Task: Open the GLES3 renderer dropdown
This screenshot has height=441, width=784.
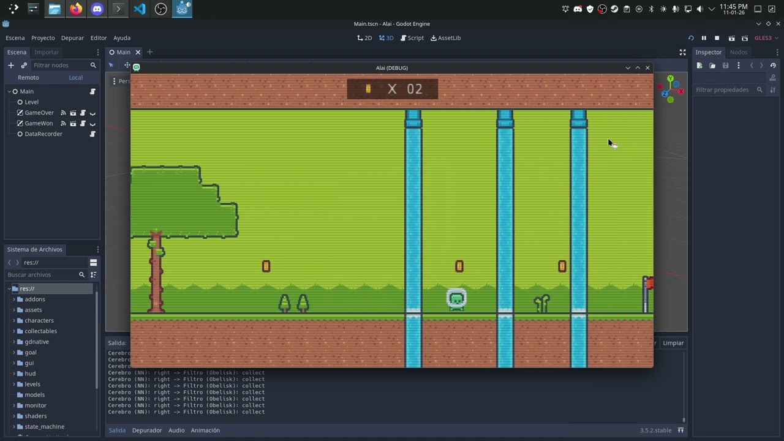Action: (x=766, y=38)
